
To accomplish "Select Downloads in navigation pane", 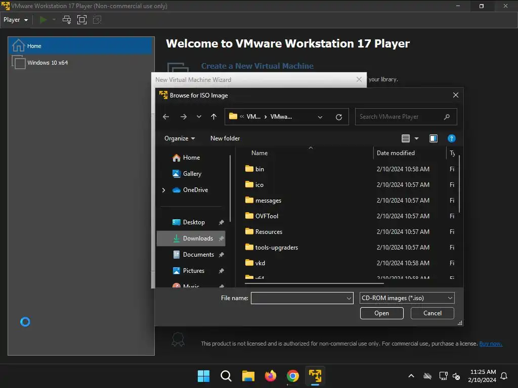I will click(191, 238).
